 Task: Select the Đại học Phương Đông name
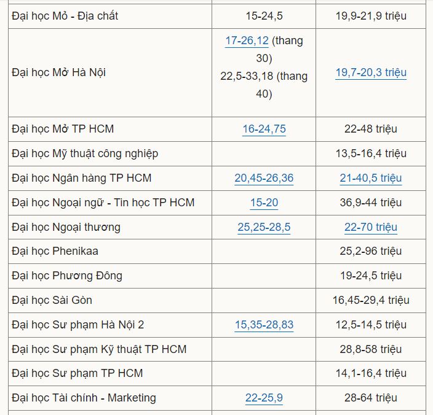pos(66,276)
